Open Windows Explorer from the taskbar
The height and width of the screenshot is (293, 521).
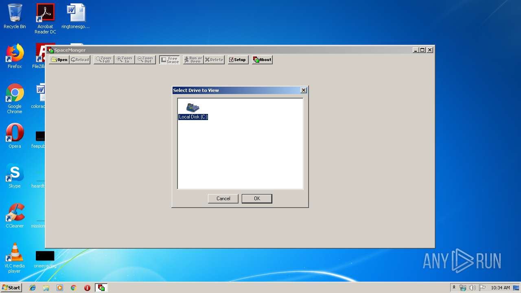46,288
